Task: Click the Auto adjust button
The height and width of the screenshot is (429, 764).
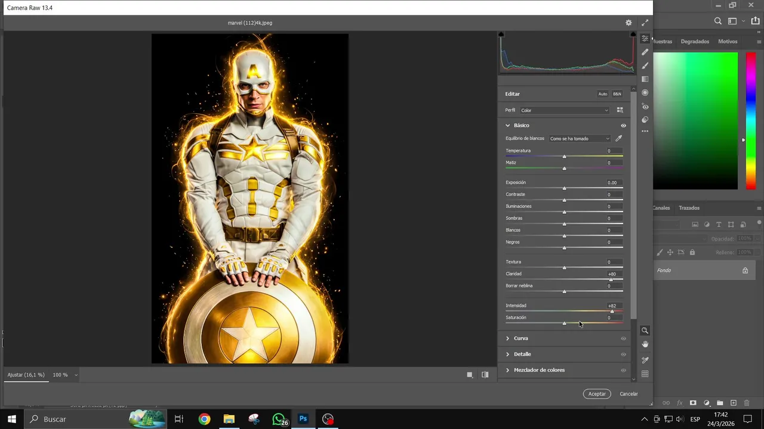Action: coord(603,94)
